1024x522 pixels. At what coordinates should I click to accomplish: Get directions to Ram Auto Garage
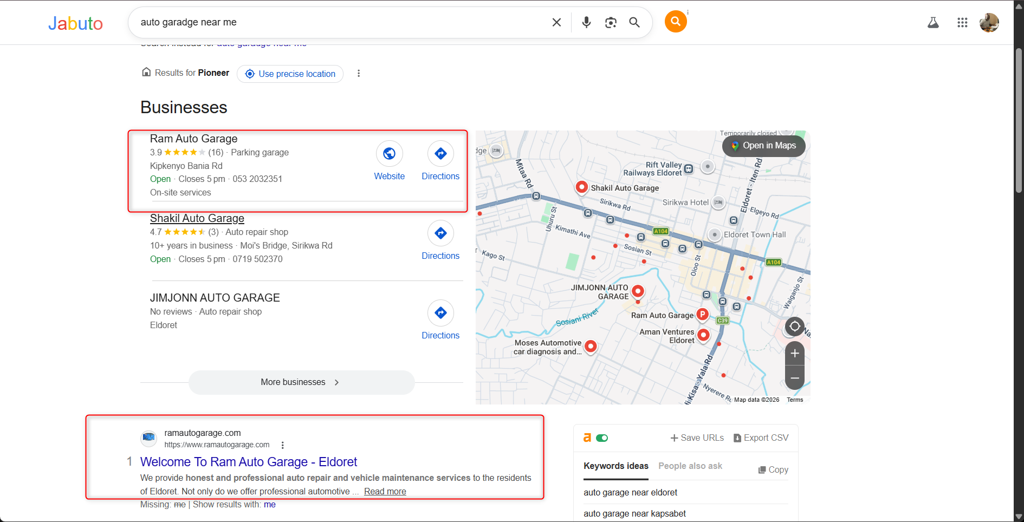click(x=440, y=154)
